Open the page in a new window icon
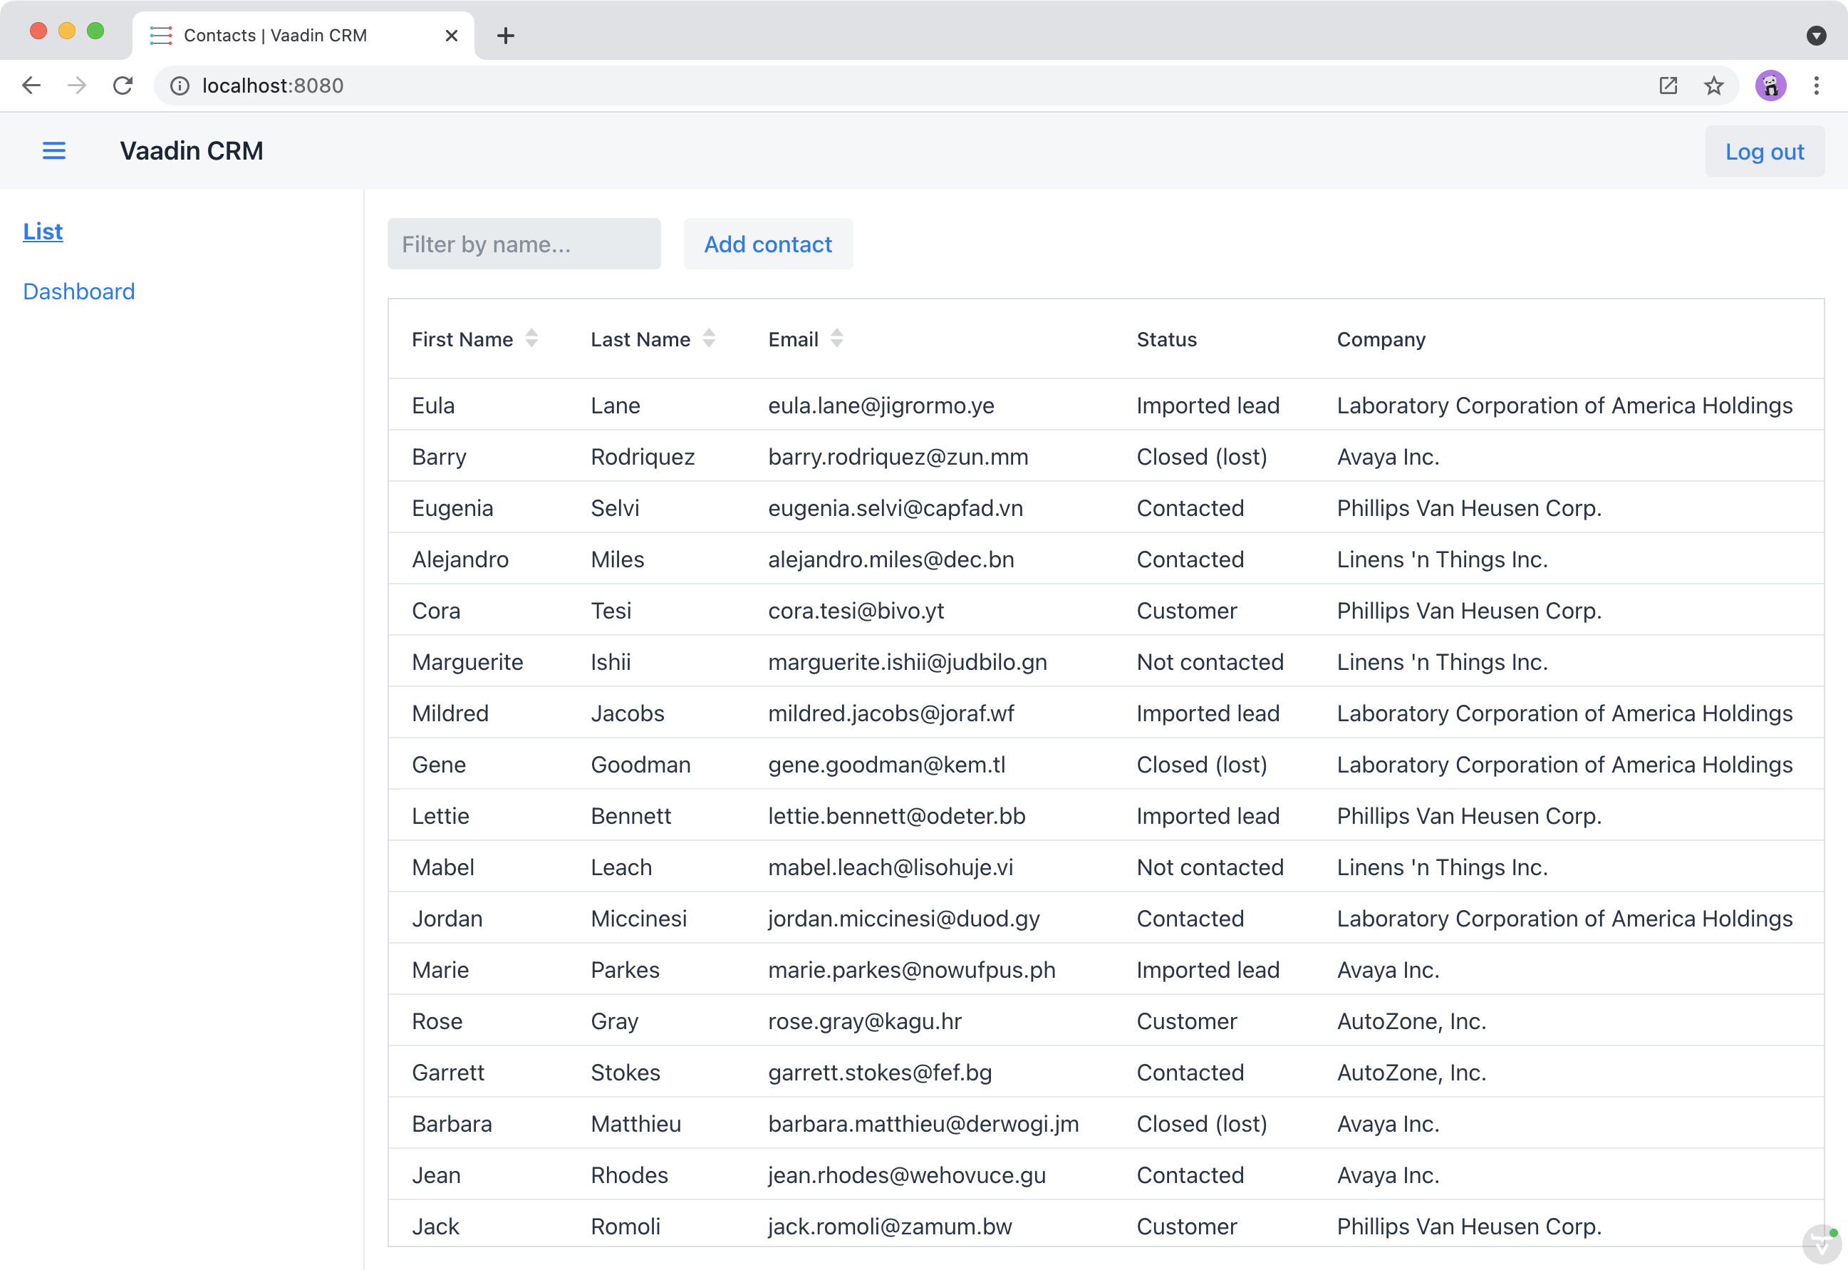1848x1270 pixels. tap(1668, 85)
